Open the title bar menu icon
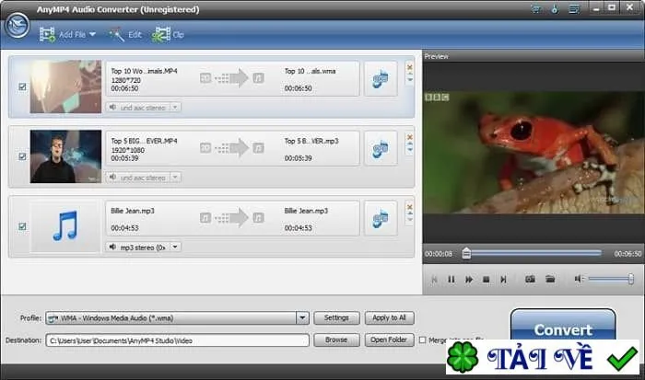 (x=574, y=8)
